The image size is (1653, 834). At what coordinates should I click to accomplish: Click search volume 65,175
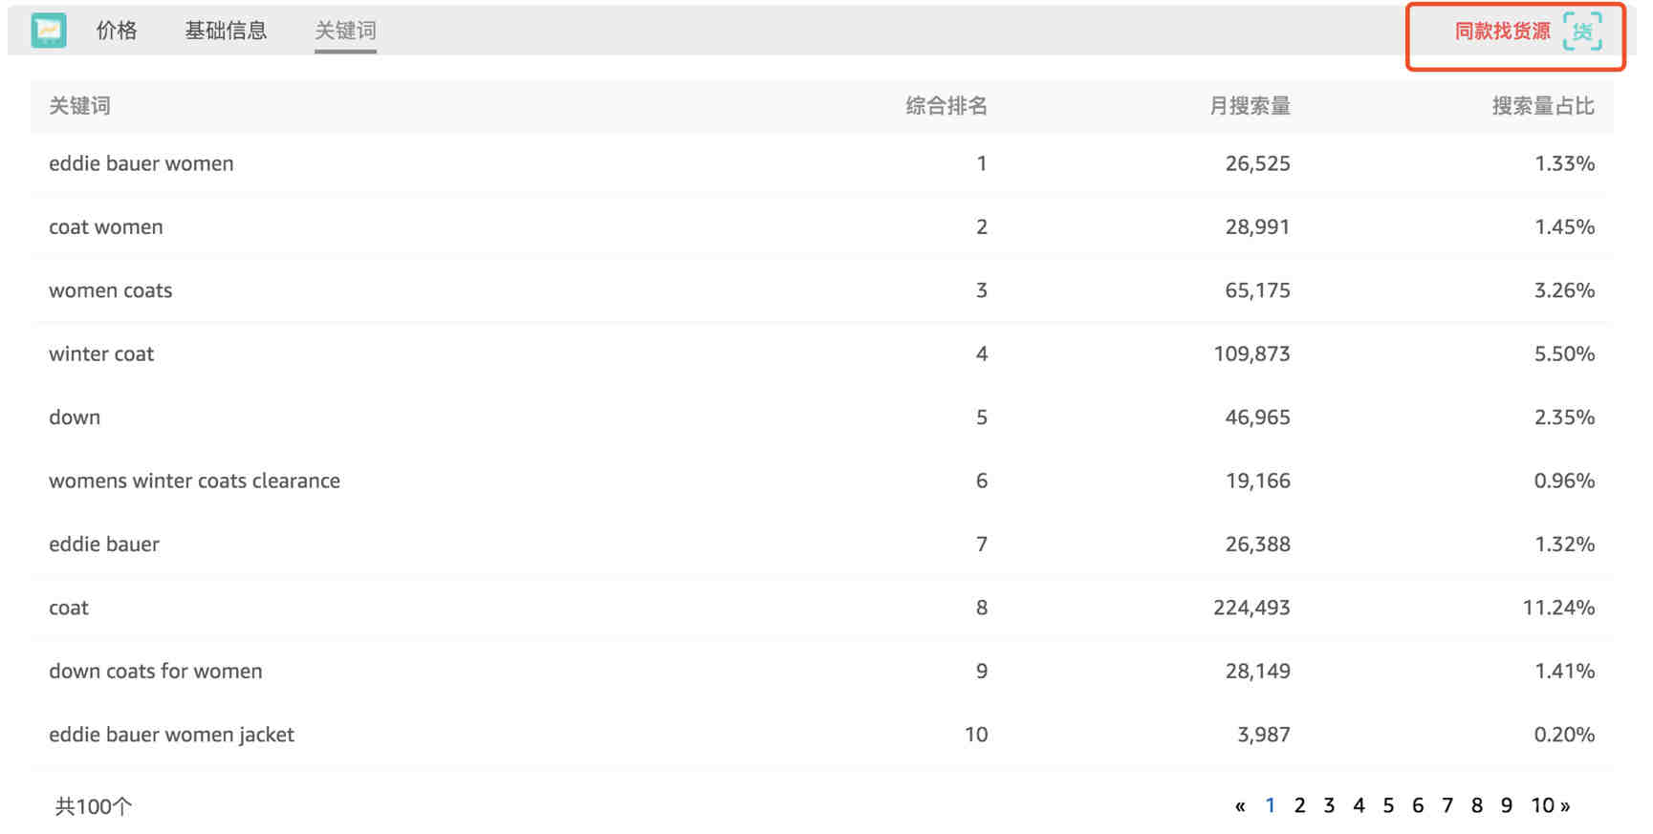[x=1258, y=290]
